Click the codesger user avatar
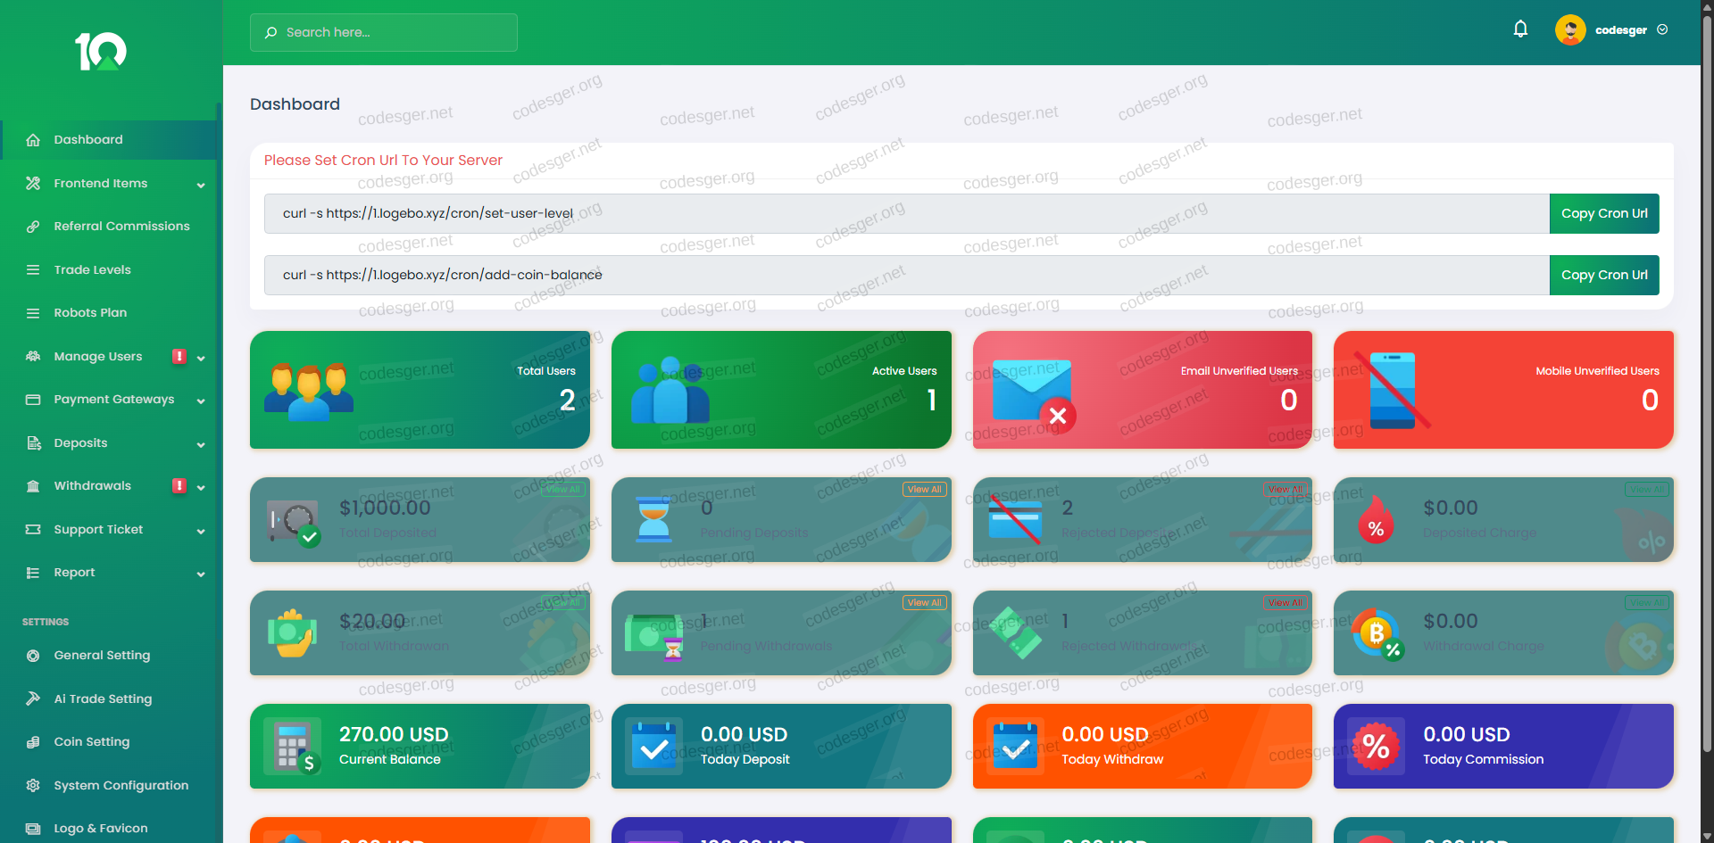The height and width of the screenshot is (843, 1714). [x=1570, y=29]
